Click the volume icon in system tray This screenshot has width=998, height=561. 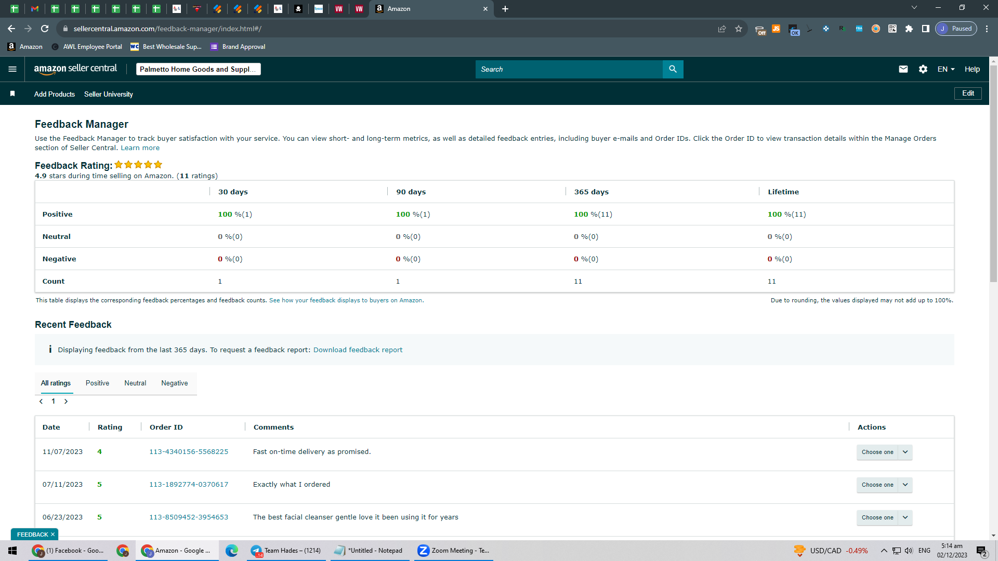[x=909, y=551]
